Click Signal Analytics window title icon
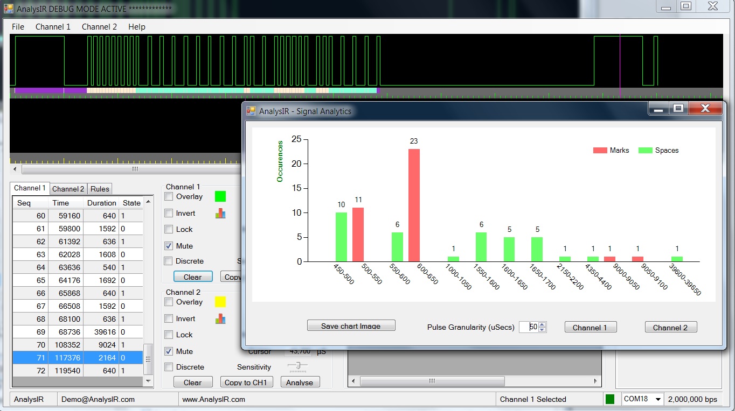Screen dimensions: 735x411 251,111
